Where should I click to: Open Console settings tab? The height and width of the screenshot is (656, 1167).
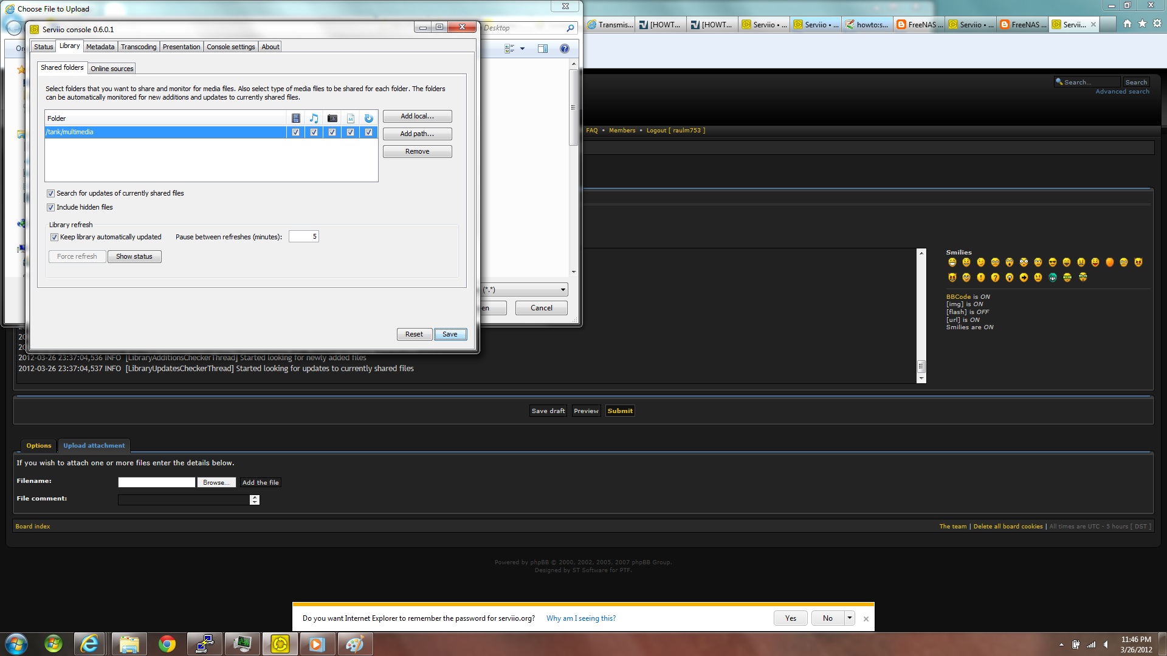231,47
